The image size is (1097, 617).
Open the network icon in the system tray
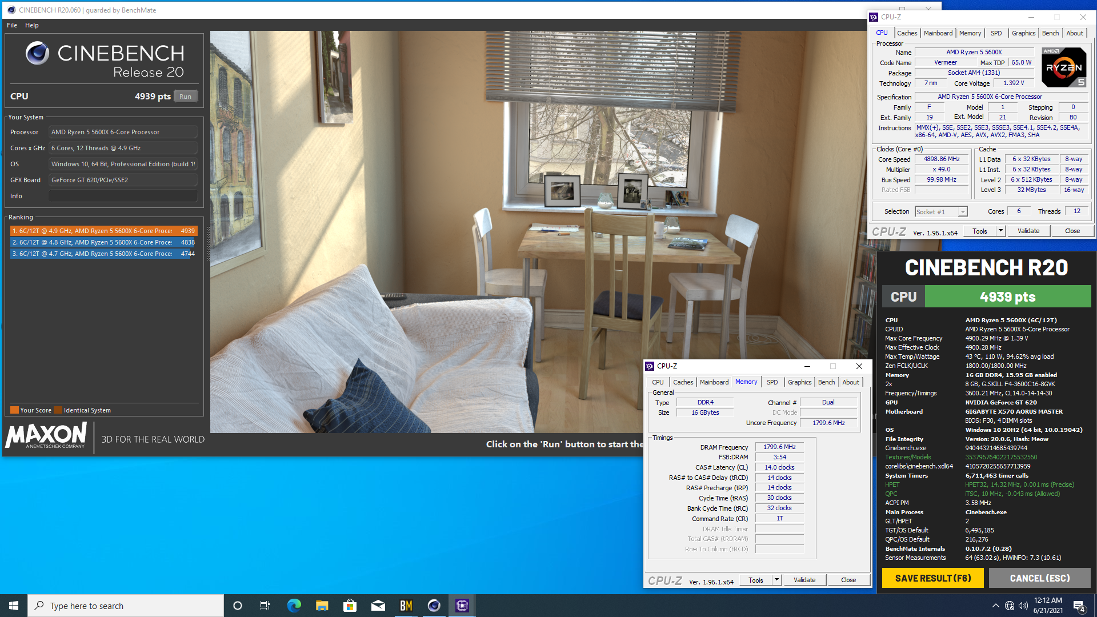(x=1010, y=606)
